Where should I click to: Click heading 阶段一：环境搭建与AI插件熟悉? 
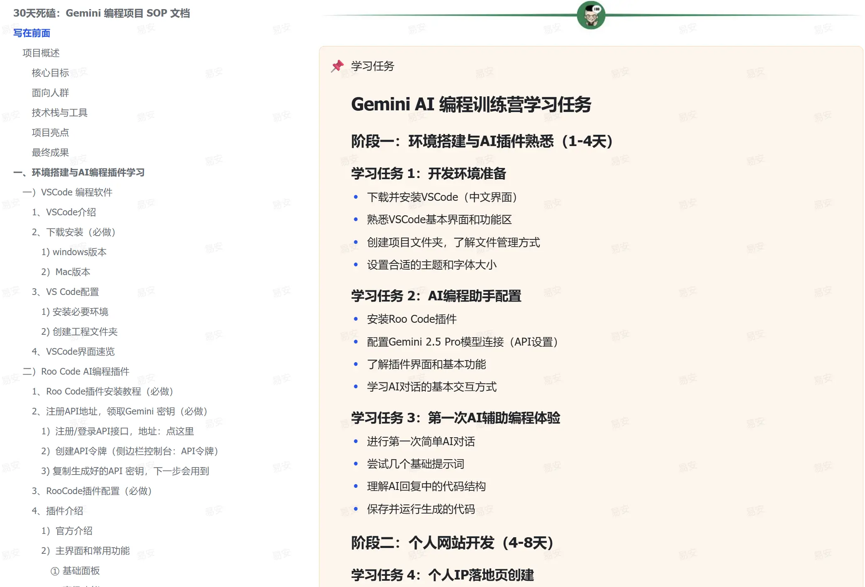click(482, 141)
